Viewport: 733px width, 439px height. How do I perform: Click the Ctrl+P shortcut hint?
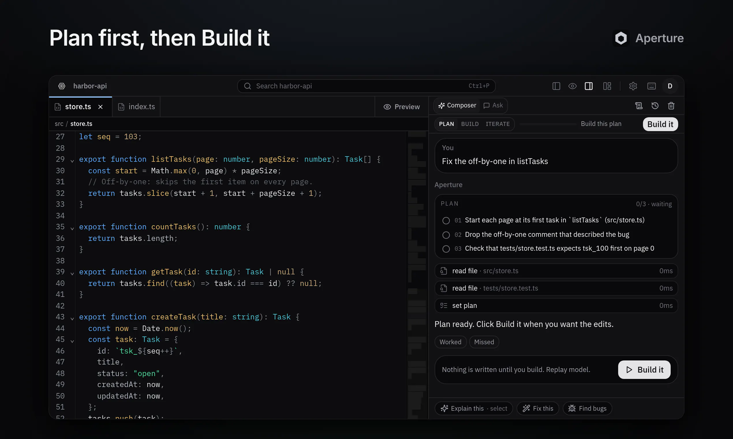[x=479, y=86]
